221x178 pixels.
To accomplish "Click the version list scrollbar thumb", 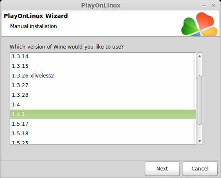I will coord(200,100).
